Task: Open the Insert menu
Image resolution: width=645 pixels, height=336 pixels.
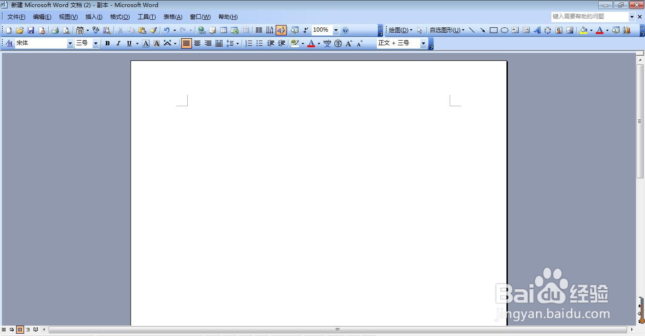Action: (94, 17)
